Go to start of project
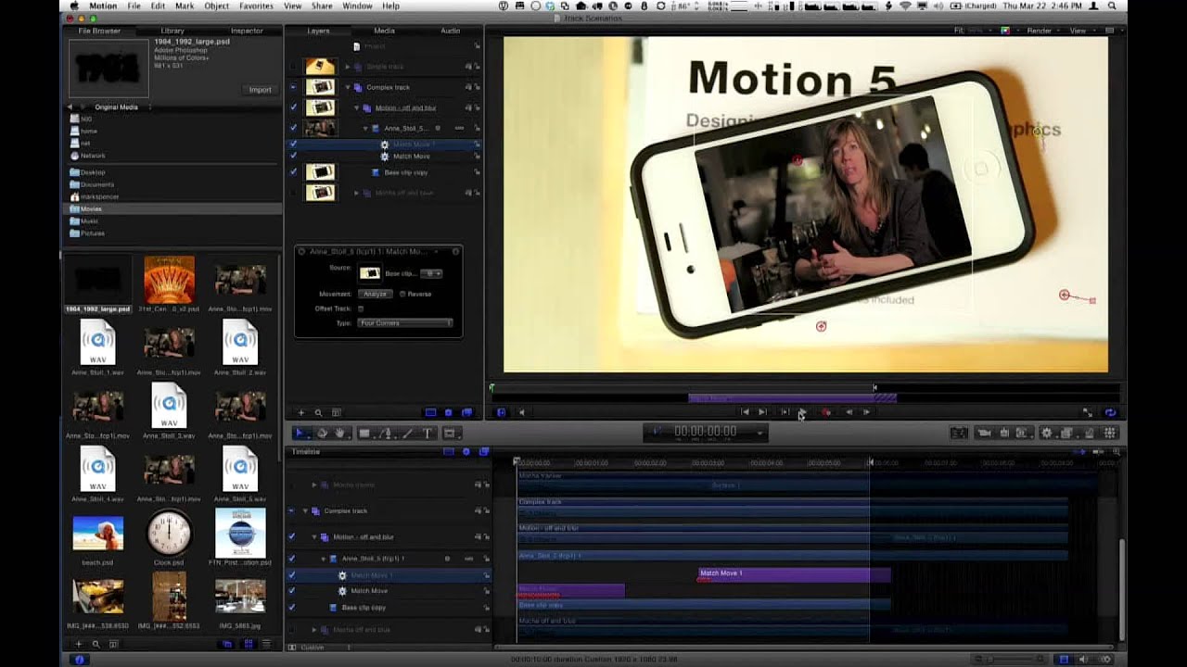Viewport: 1187px width, 667px height. pos(745,412)
